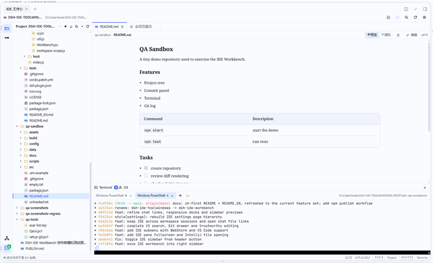Switch to the README.md editor tab

[x=109, y=27]
